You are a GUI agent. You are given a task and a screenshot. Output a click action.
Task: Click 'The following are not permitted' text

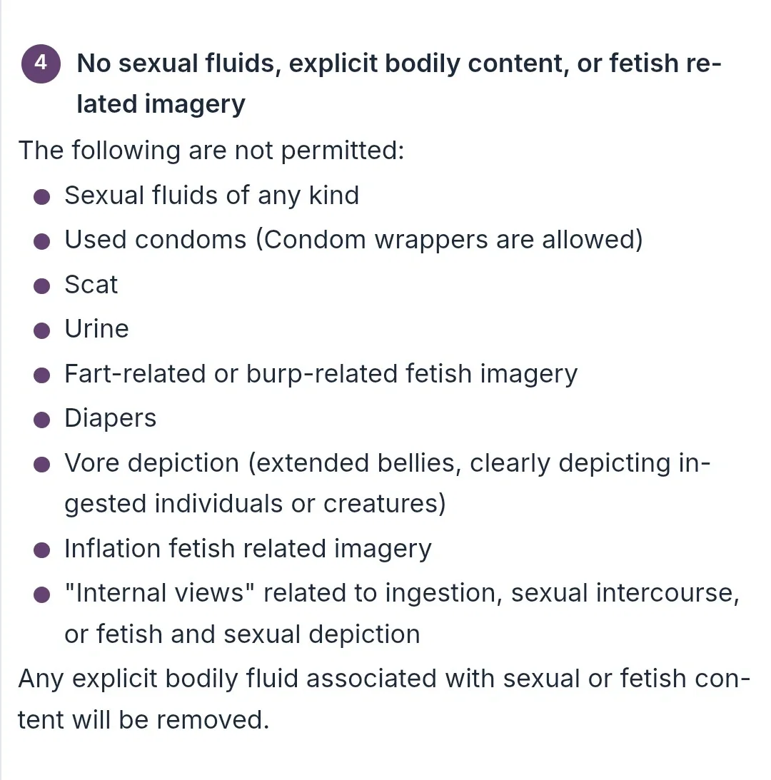click(211, 151)
